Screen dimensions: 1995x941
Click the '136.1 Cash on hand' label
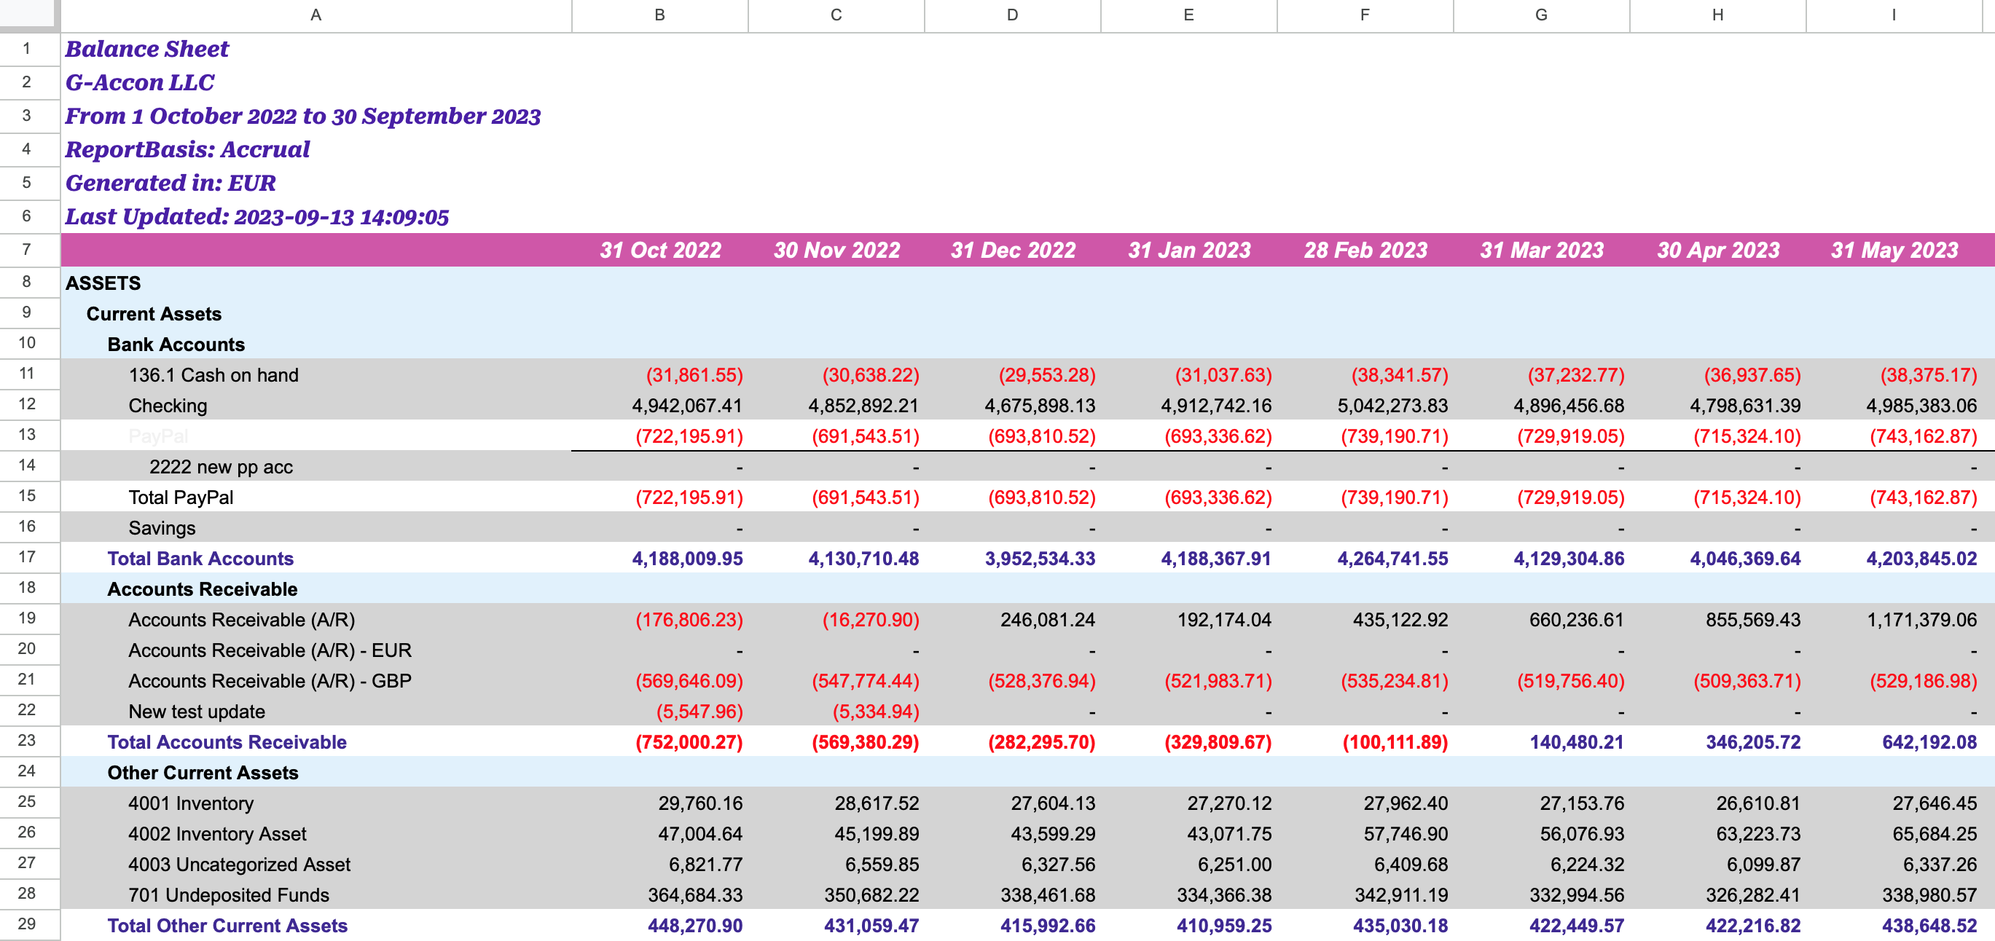213,375
